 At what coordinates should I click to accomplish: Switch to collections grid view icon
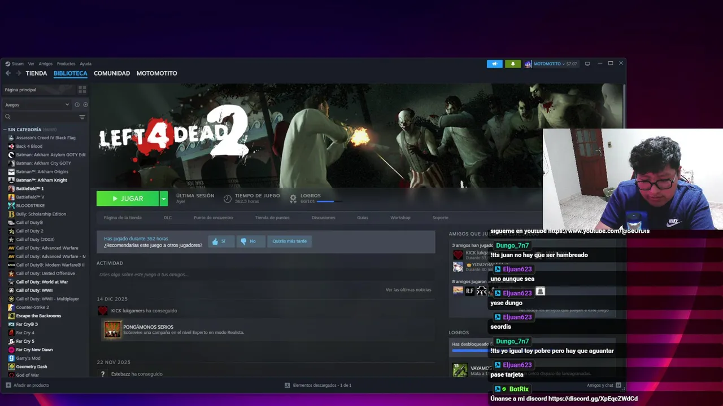82,90
